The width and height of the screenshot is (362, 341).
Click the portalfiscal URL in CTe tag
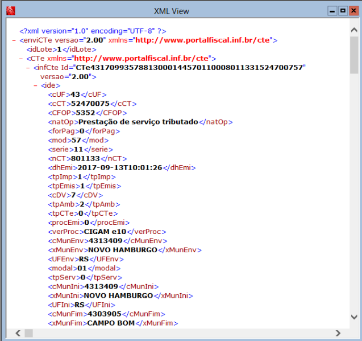pyautogui.click(x=142, y=58)
